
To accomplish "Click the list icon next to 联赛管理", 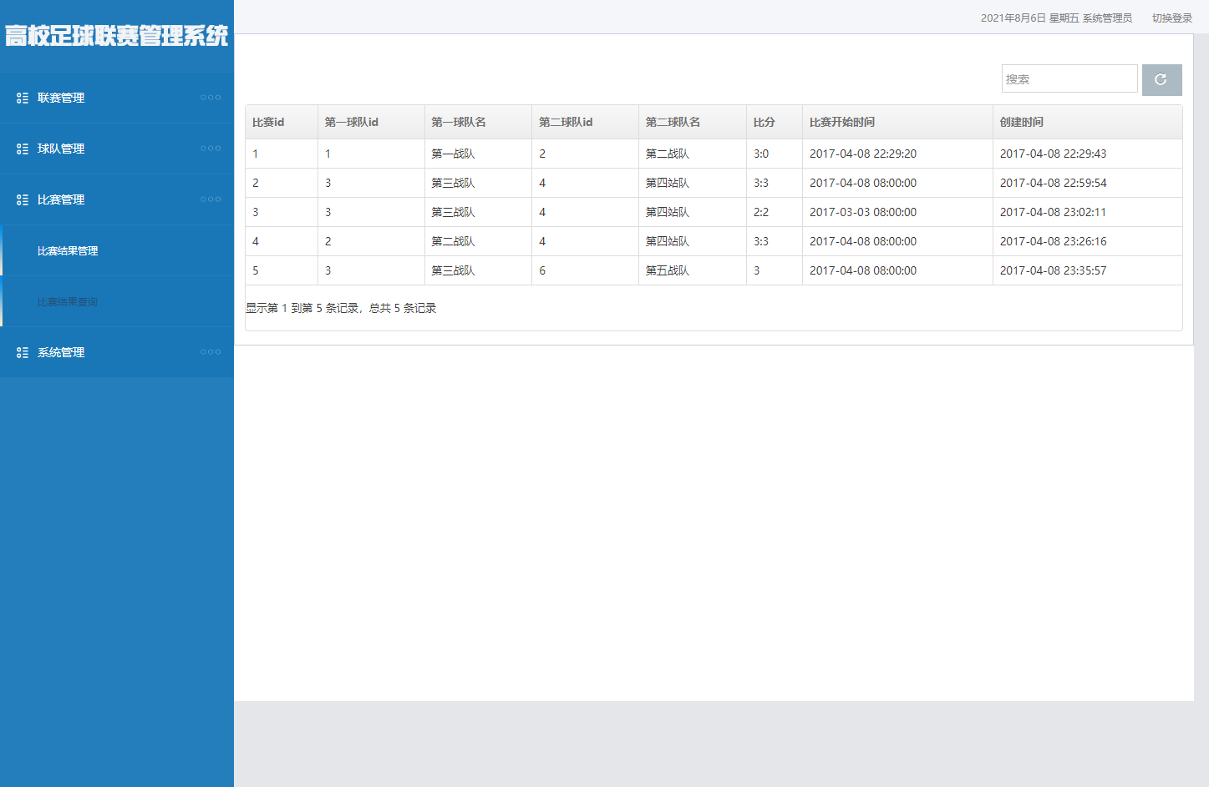I will [x=23, y=98].
